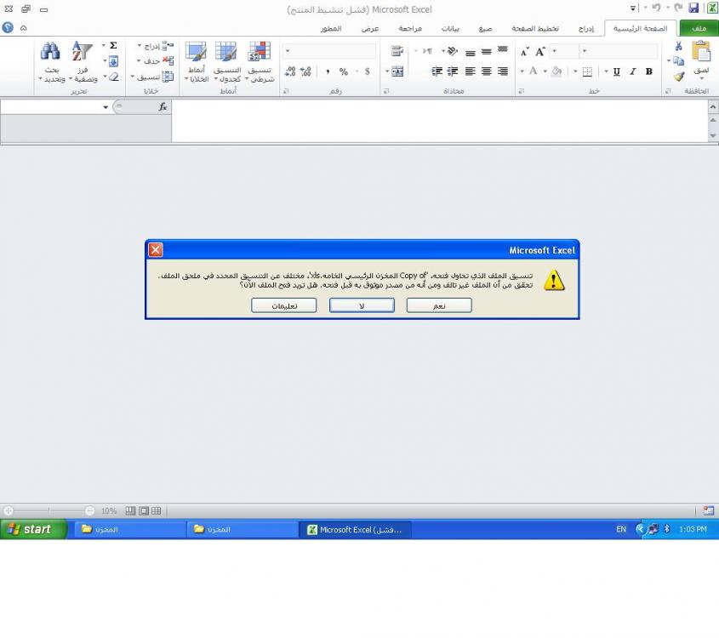Open Find & Select (بحث وتحديد) binoculars
The width and height of the screenshot is (719, 638).
51,61
